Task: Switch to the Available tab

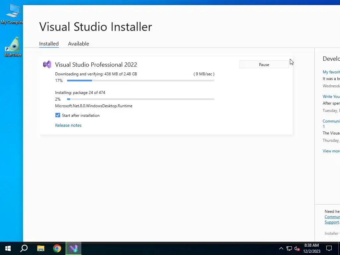Action: point(78,43)
